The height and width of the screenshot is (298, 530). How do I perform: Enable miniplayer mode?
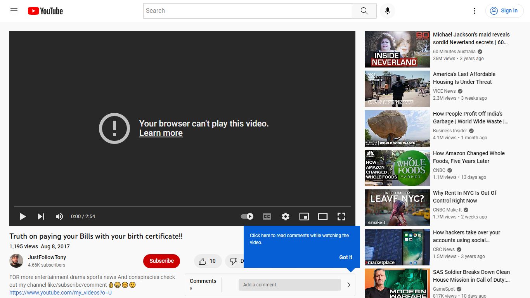pos(304,217)
